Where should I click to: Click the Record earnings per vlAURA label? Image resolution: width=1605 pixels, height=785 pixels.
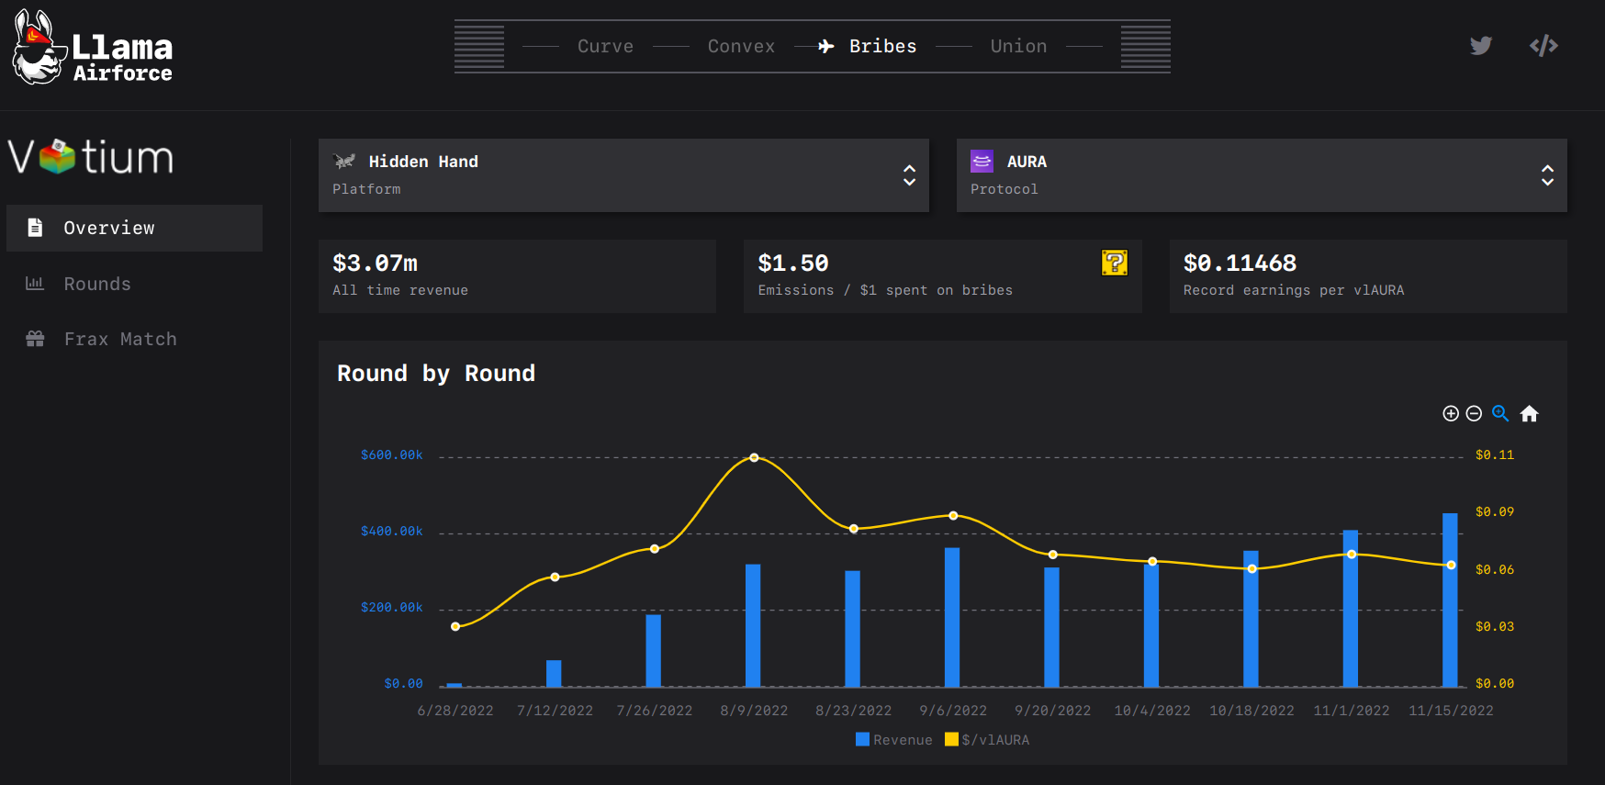coord(1294,290)
